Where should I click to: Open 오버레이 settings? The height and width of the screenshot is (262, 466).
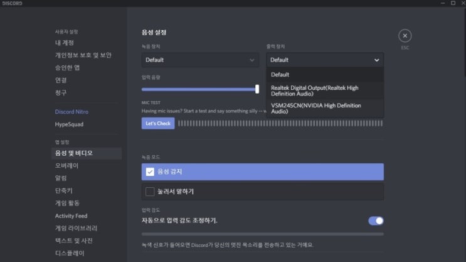(x=67, y=166)
